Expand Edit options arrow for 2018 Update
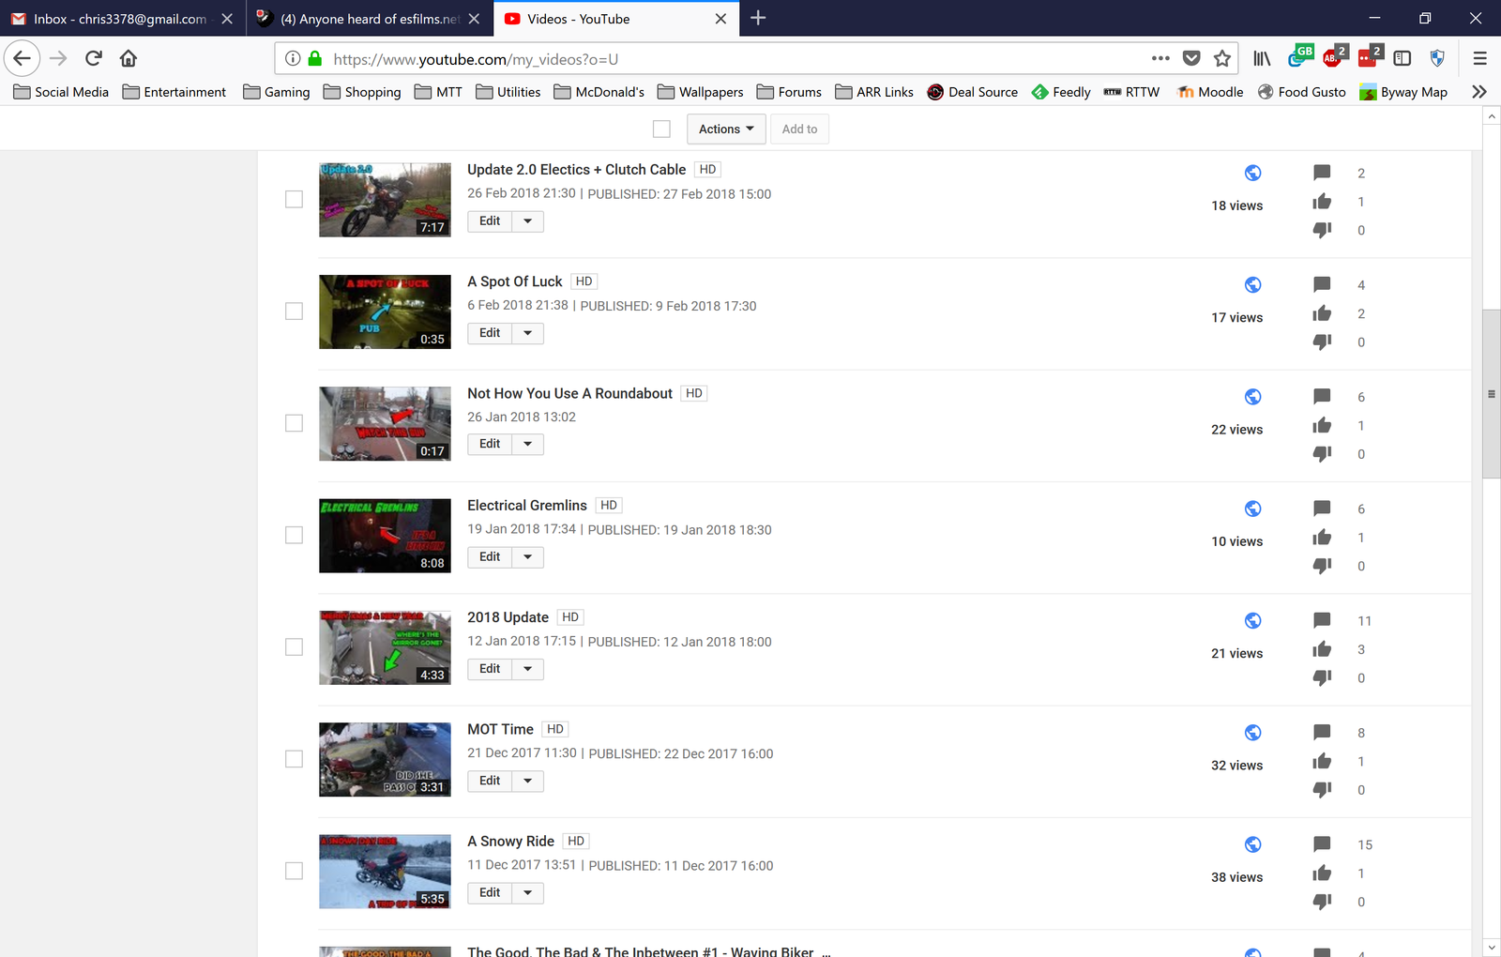Screen dimensions: 1501x957 (528, 669)
